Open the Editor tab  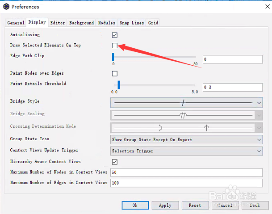tap(58, 23)
